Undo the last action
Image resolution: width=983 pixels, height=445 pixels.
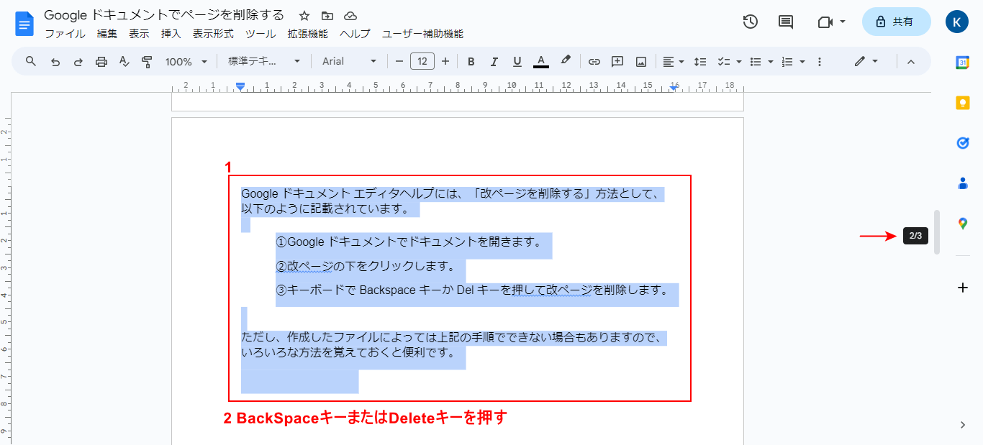click(x=55, y=62)
